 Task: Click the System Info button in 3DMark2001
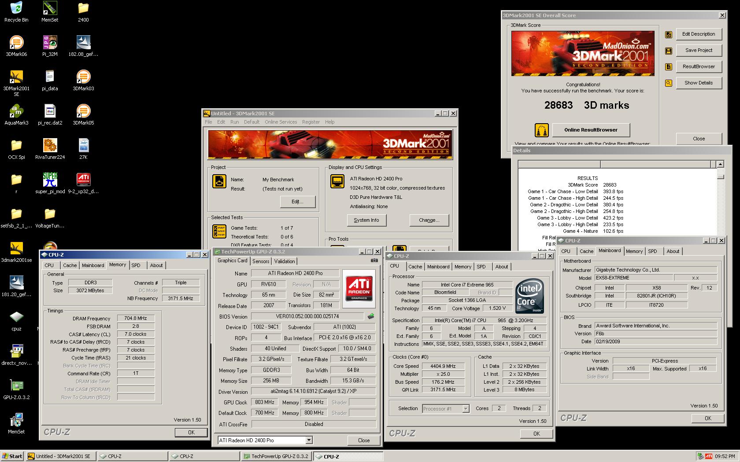[366, 220]
